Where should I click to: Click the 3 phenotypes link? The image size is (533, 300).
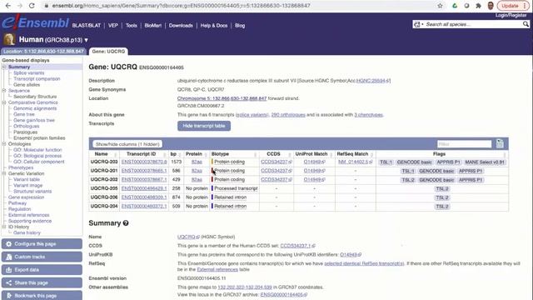point(368,115)
